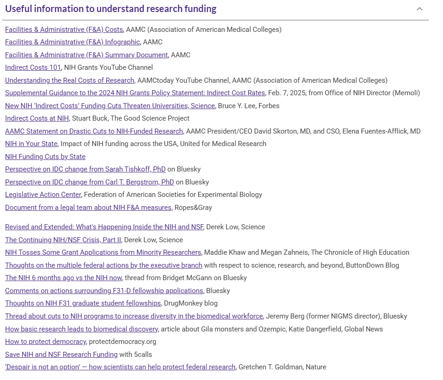Open the How to protect democracy link
This screenshot has width=443, height=380.
45,342
